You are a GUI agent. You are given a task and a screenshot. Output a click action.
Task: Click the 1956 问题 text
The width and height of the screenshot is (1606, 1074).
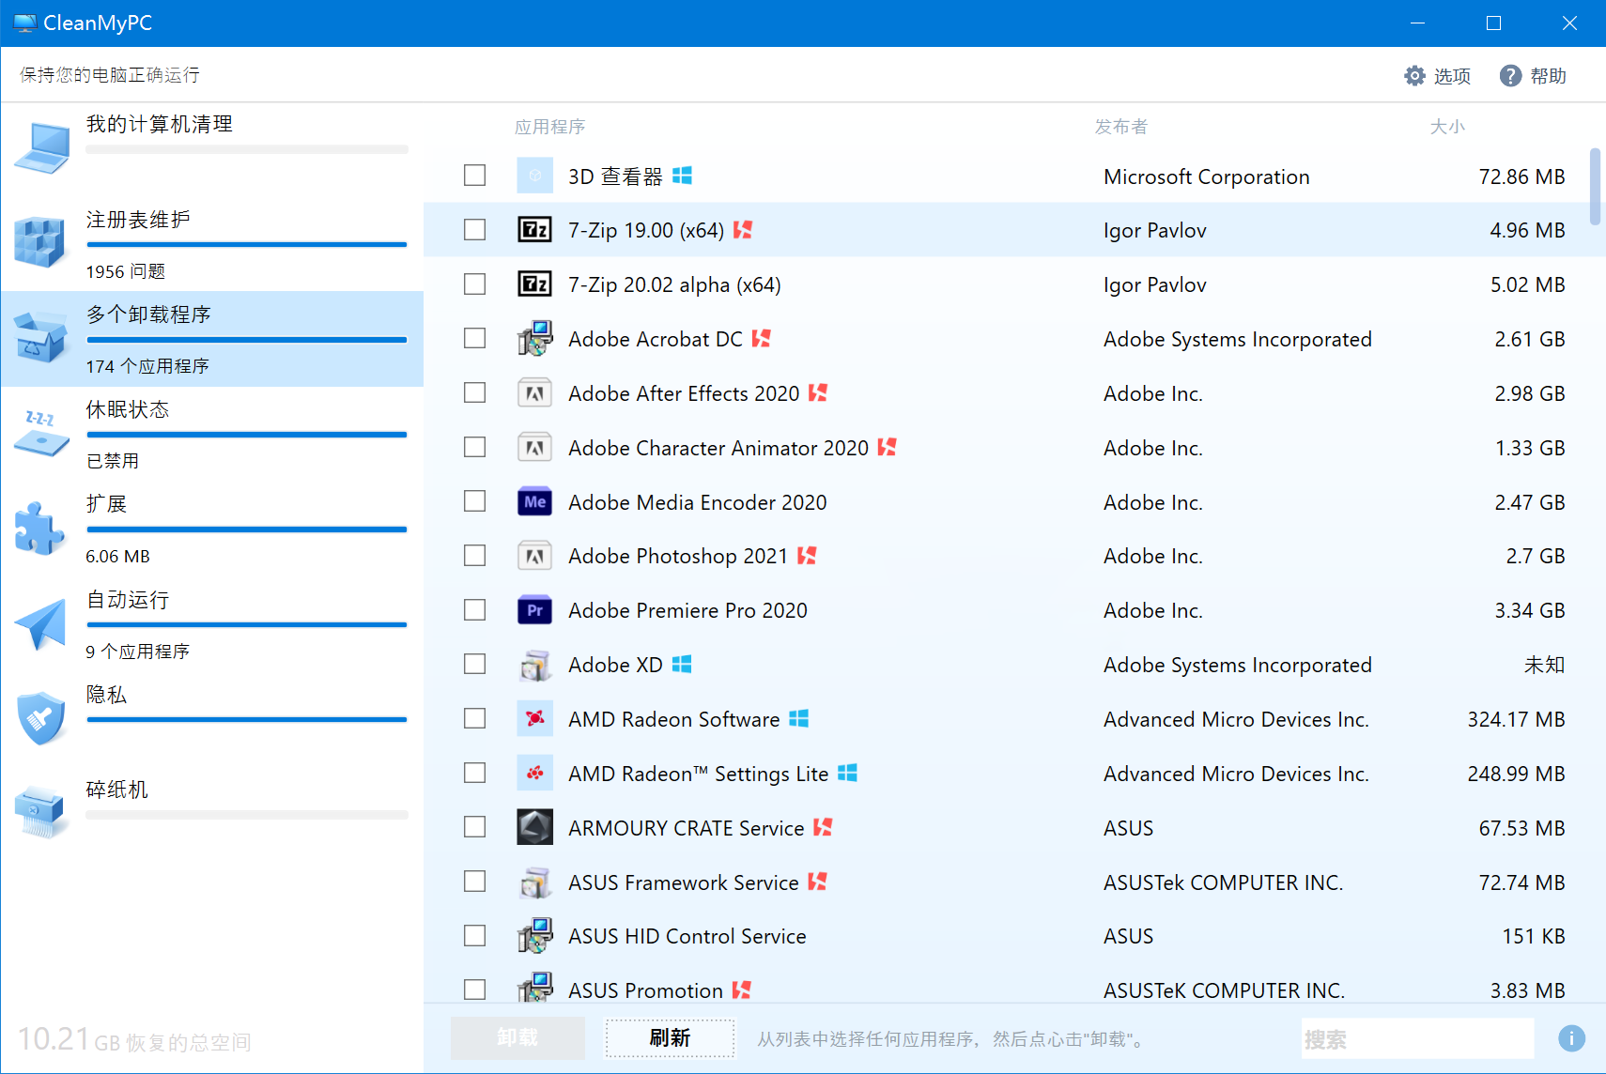pos(126,271)
